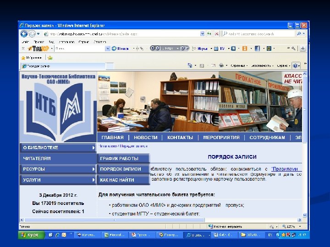Click the toolbar plus add button
The height and width of the screenshot is (247, 330).
coord(302,48)
